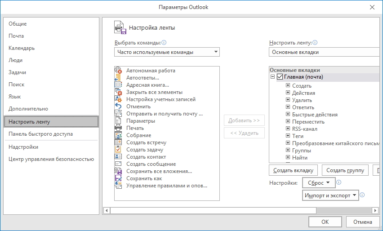This screenshot has height=231, width=383.
Task: Click the Отменить undo arrow icon
Action: [x=118, y=106]
